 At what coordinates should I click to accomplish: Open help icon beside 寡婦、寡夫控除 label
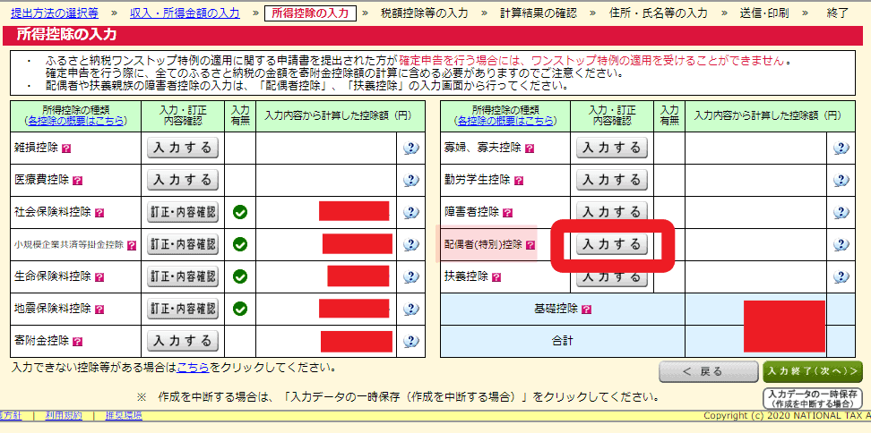pyautogui.click(x=530, y=148)
